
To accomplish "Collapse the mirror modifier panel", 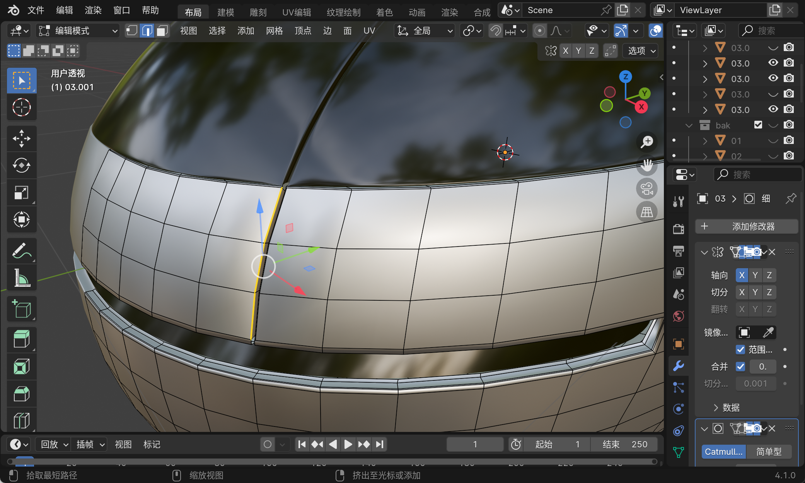I will pos(704,252).
